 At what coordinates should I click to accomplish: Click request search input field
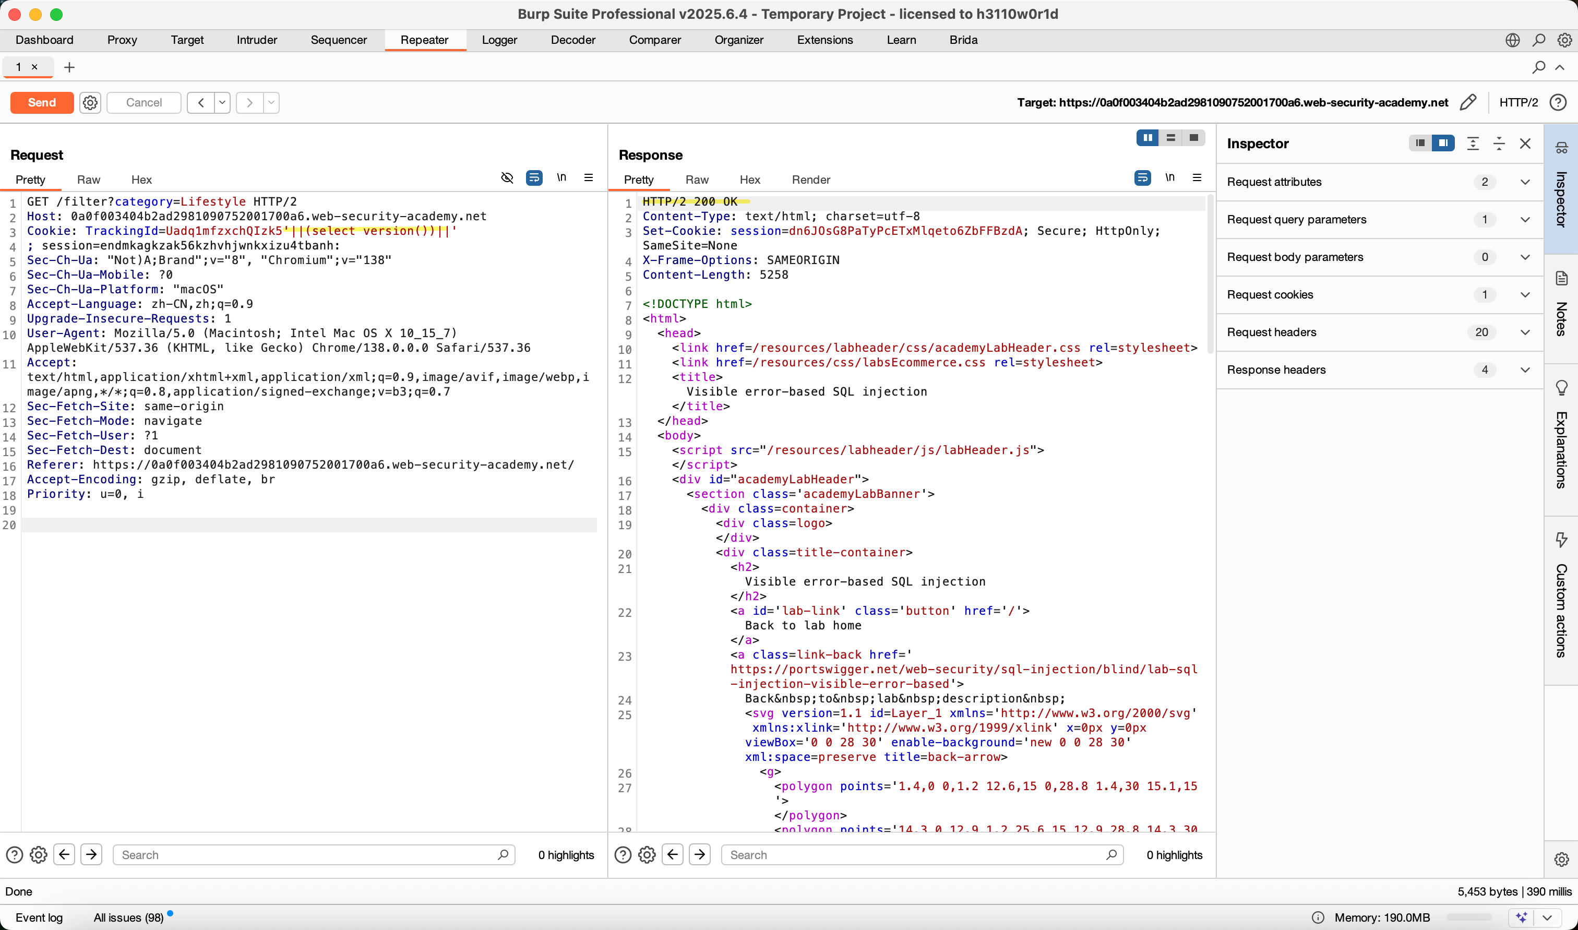(313, 855)
